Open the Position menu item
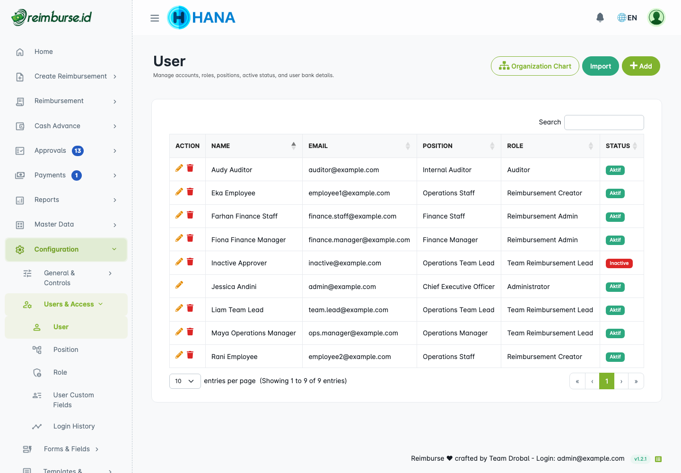This screenshot has width=681, height=473. tap(66, 350)
